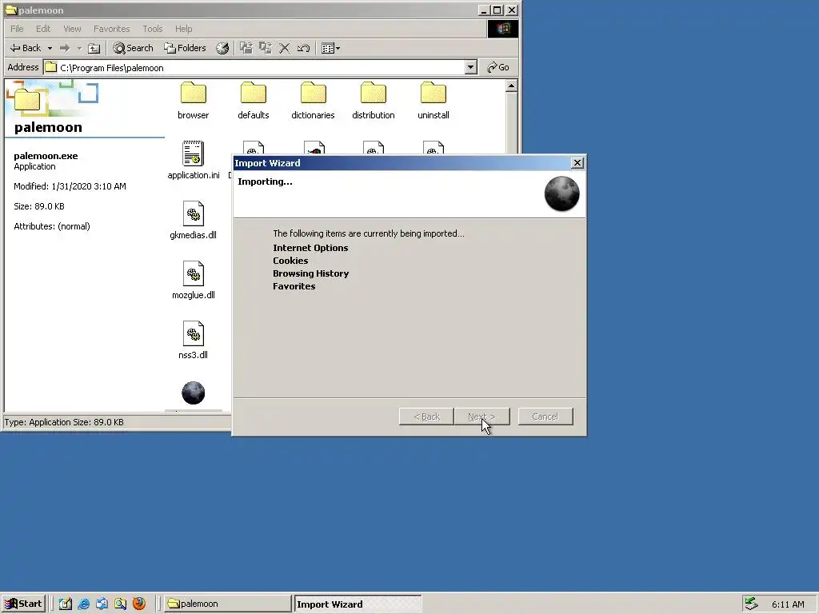Viewport: 819px width, 614px height.
Task: Select the gkmedias.dll file
Action: pos(194,221)
